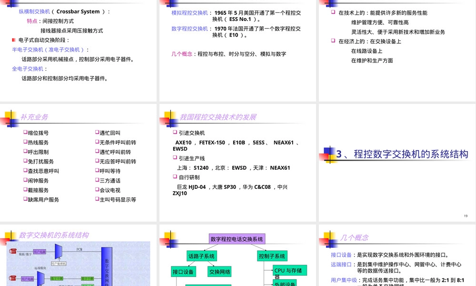
Task: Click the bullet 三方通话
Action: pos(108,181)
